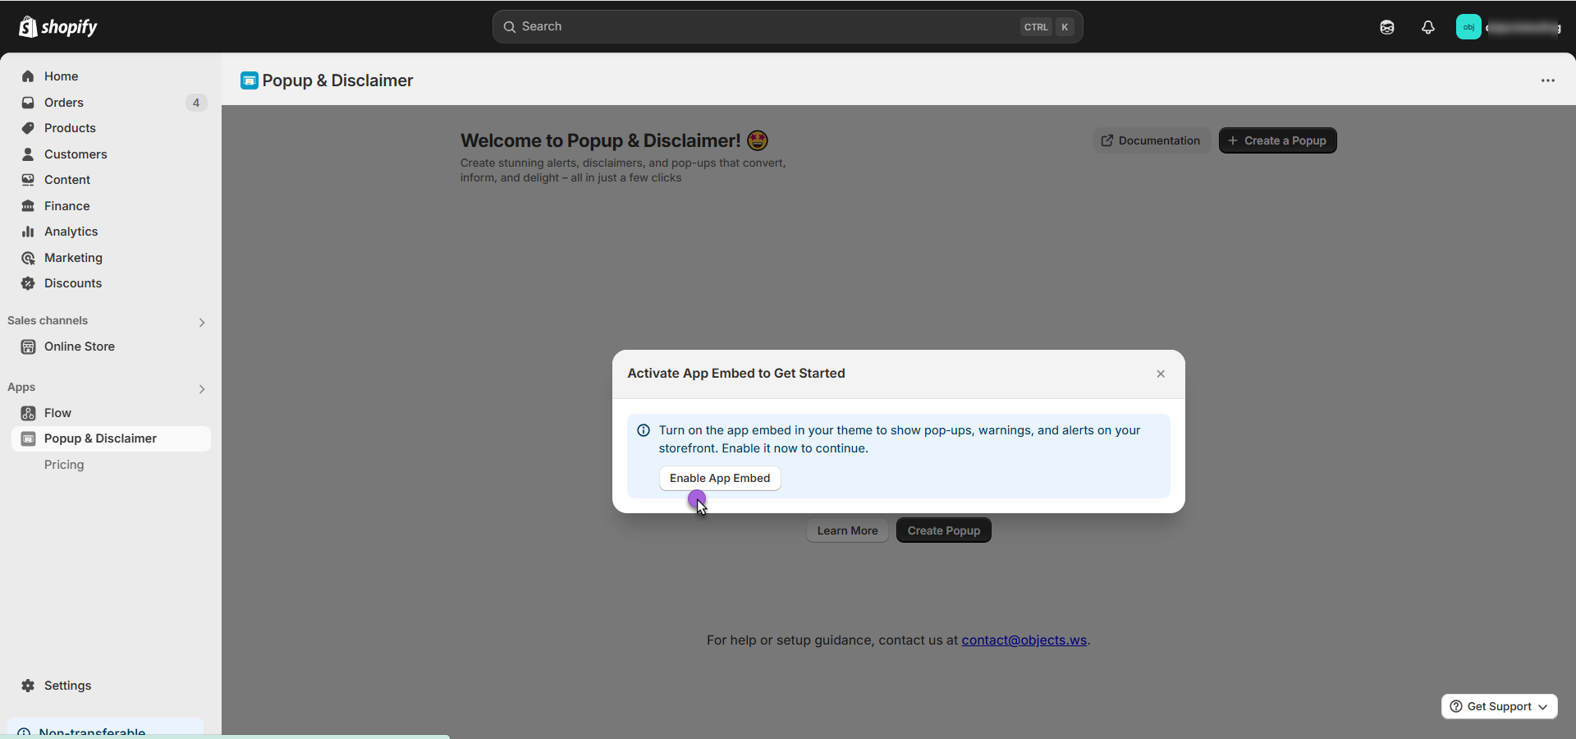Click the Learn More button
This screenshot has width=1576, height=739.
point(847,530)
